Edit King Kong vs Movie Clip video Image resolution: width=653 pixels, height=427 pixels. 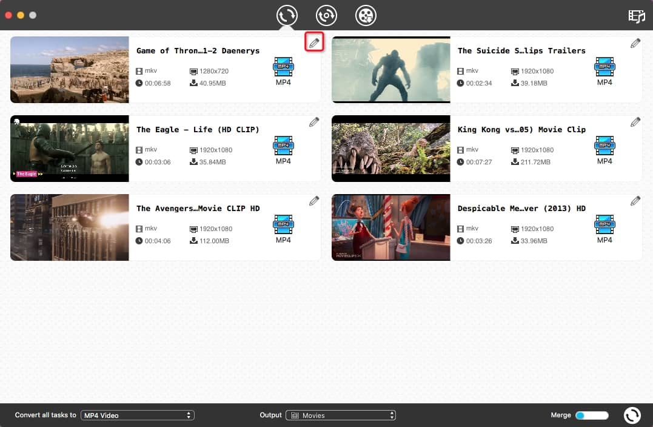(x=635, y=122)
